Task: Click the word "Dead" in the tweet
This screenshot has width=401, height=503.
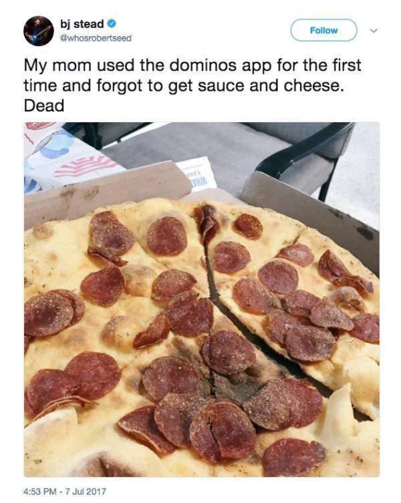Action: [44, 106]
